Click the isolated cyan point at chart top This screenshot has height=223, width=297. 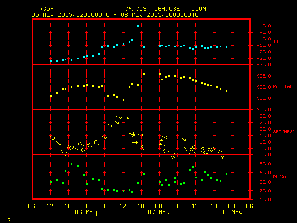[x=138, y=26]
